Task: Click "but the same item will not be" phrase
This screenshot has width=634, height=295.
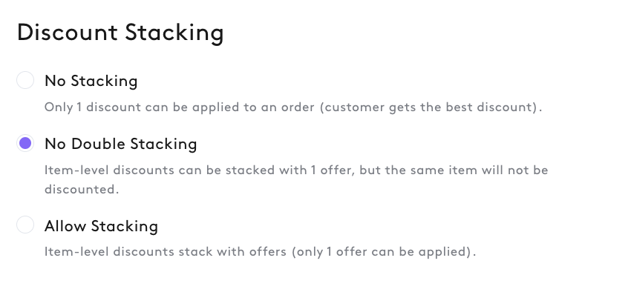Action: (x=454, y=170)
